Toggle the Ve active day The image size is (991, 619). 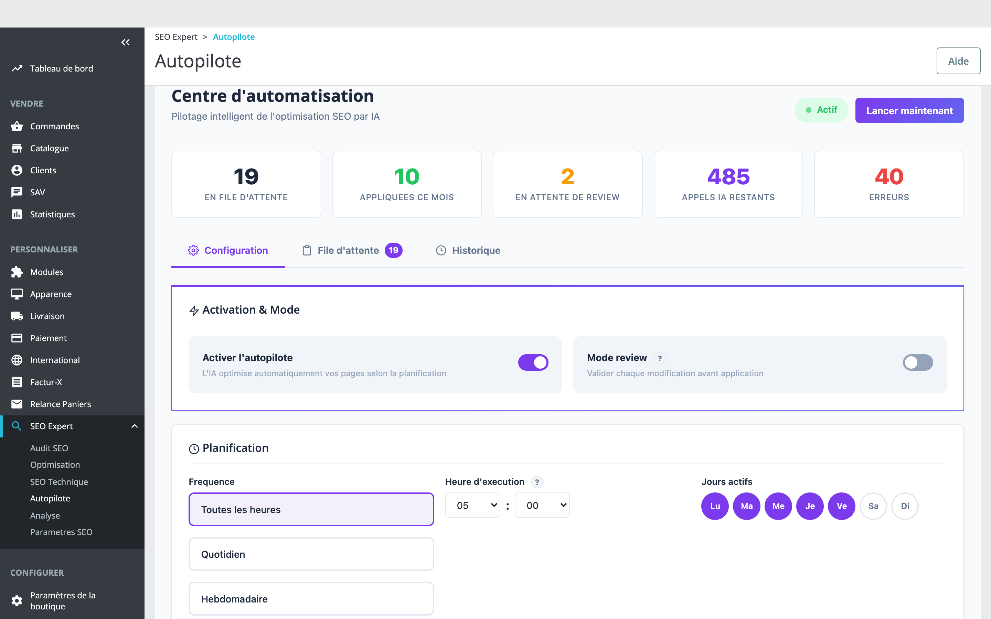pos(842,506)
